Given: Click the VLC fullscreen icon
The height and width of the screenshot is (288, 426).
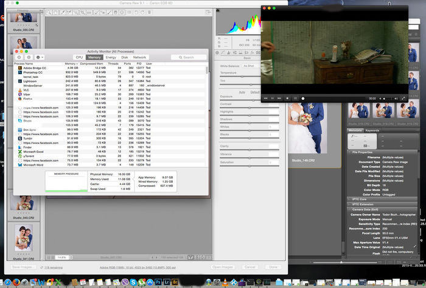Looking at the screenshot, I should (x=402, y=98).
